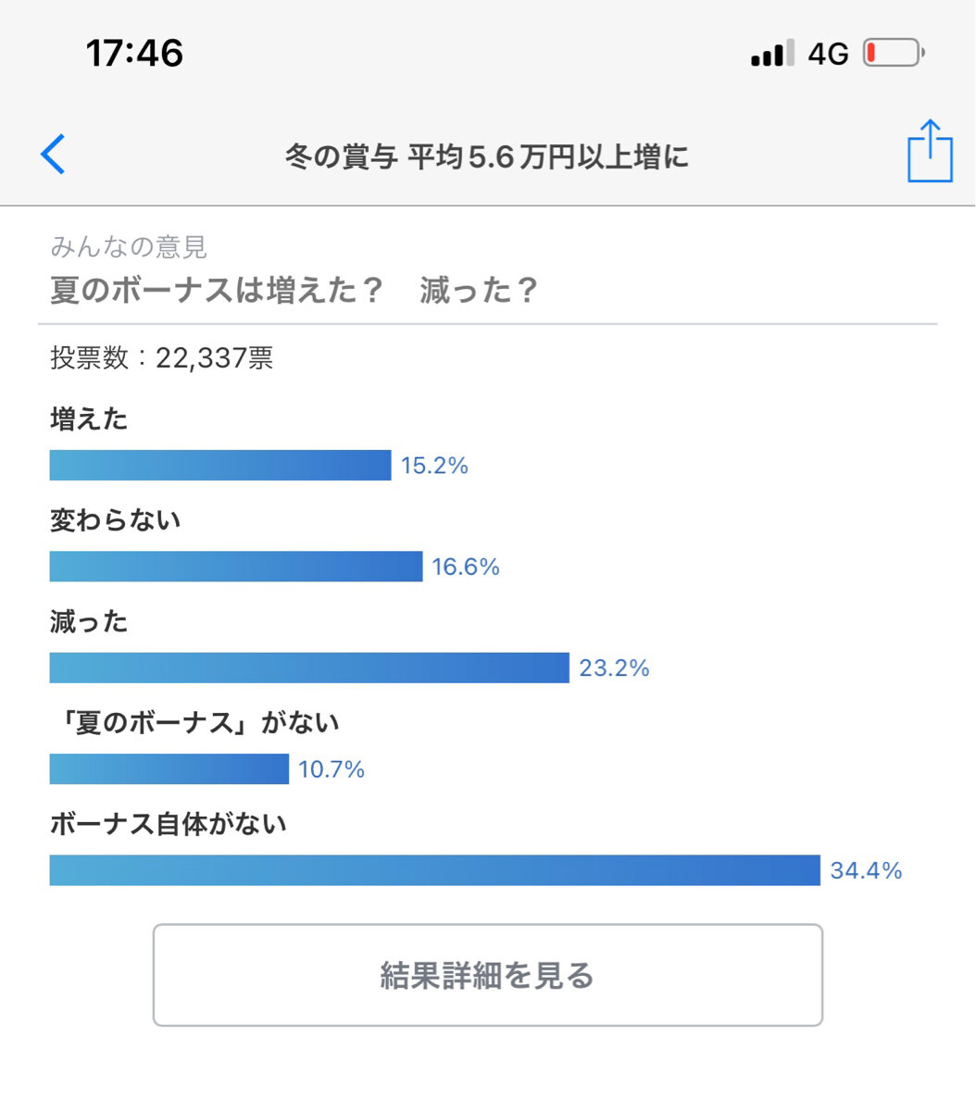The width and height of the screenshot is (976, 1111).
Task: Select the 増えた option label
Action: pyautogui.click(x=89, y=419)
